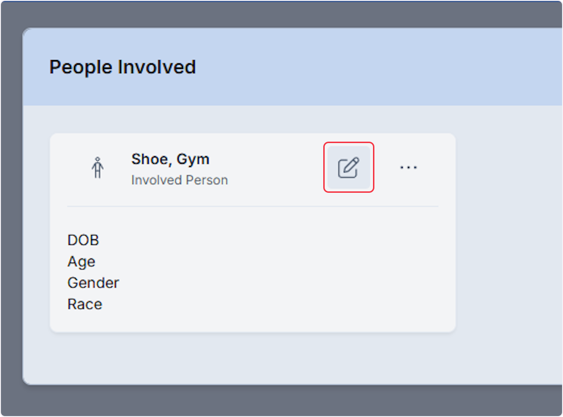
Task: Click the 'Age' field label
Action: tap(81, 262)
